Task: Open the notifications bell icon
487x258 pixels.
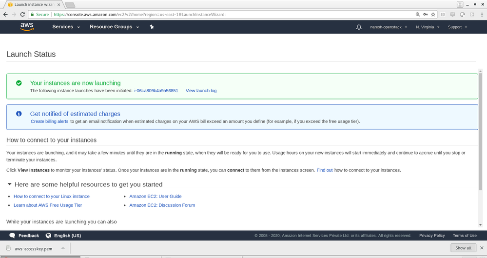Action: tap(359, 27)
